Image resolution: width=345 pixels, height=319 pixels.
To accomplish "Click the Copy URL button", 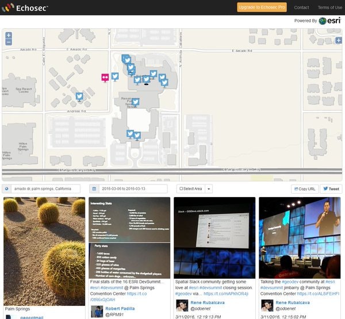I will click(305, 189).
